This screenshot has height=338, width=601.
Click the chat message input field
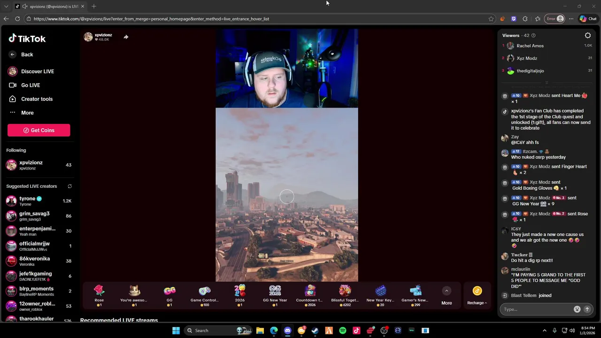click(537, 309)
